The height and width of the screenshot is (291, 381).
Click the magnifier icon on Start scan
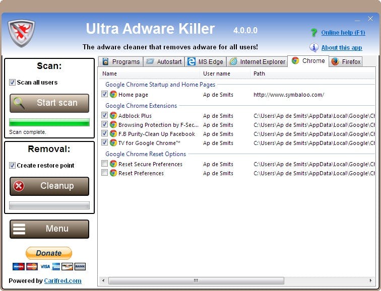[x=19, y=103]
